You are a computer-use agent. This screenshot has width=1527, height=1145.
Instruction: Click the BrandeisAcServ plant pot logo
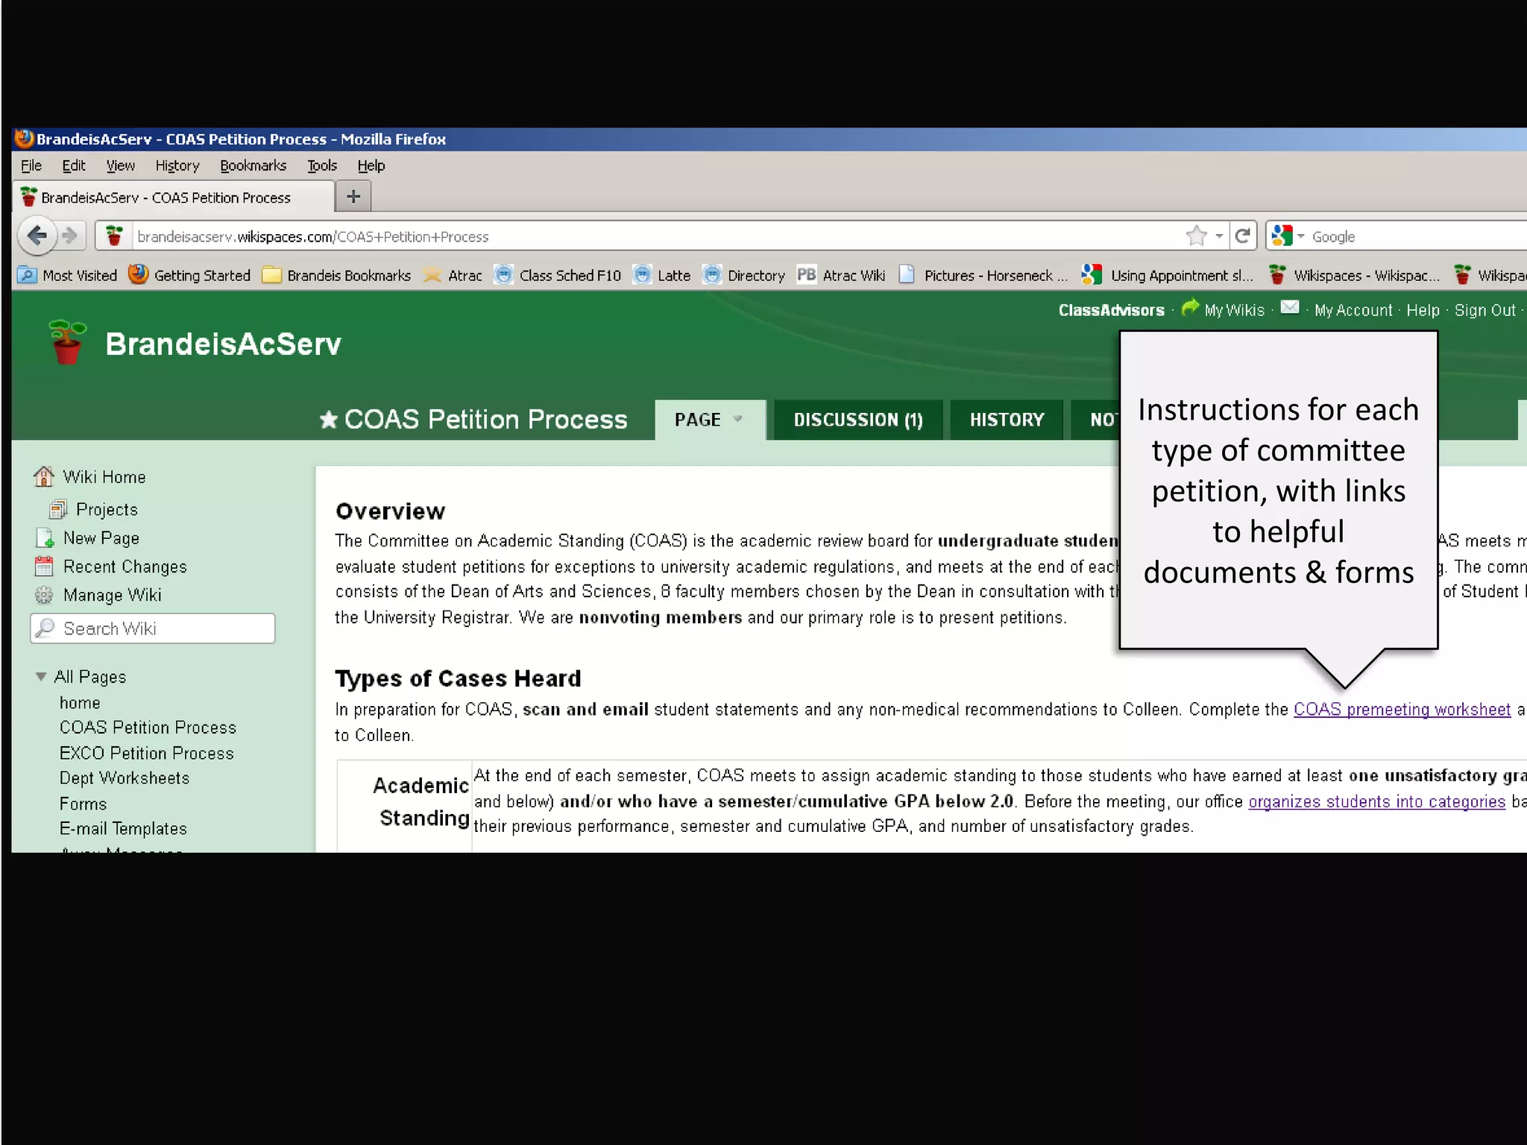[67, 342]
